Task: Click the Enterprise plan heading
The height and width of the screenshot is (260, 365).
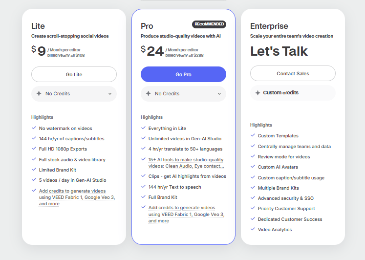Action: [x=269, y=26]
